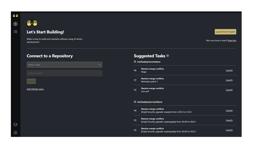Click GitHub icon beside michealzs/serviceStore
The height and width of the screenshot is (150, 253).
[135, 102]
